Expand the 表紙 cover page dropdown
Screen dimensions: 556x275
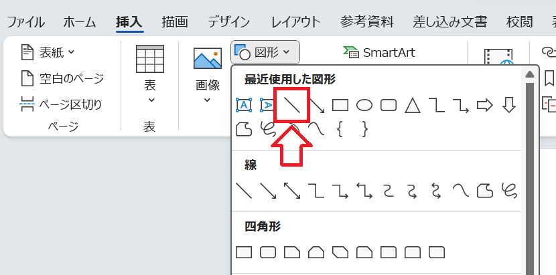(48, 53)
